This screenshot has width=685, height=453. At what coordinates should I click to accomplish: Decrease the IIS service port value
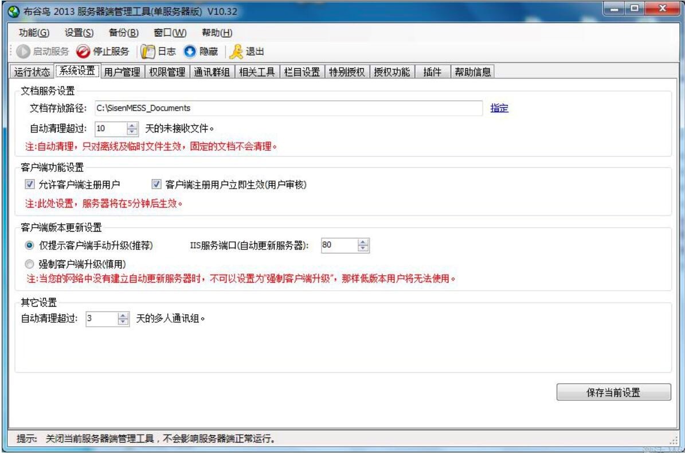click(363, 248)
